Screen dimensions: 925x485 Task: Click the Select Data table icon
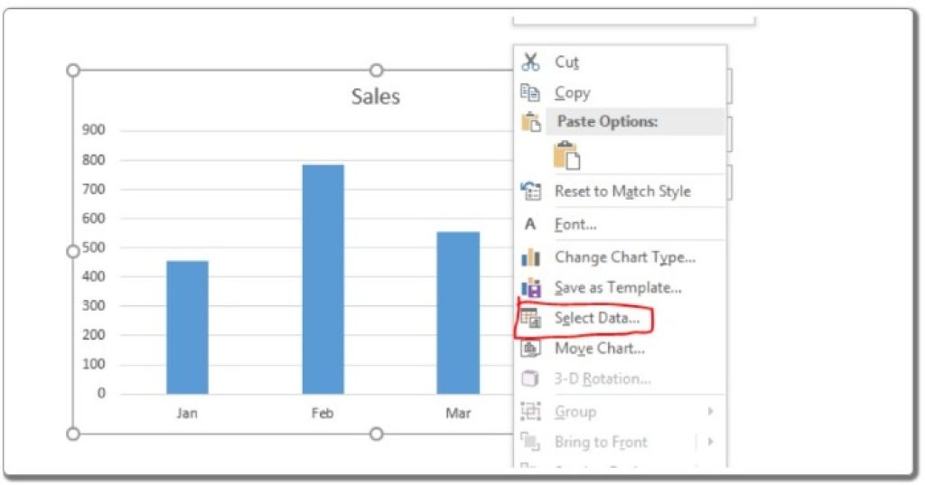530,318
